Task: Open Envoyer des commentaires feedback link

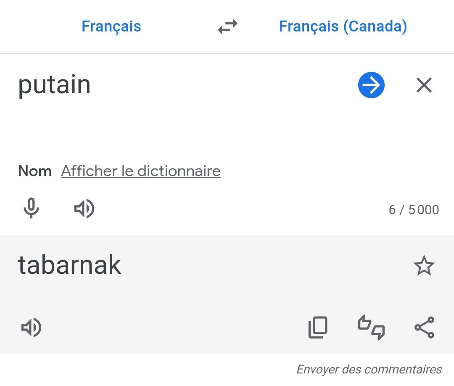Action: tap(369, 370)
